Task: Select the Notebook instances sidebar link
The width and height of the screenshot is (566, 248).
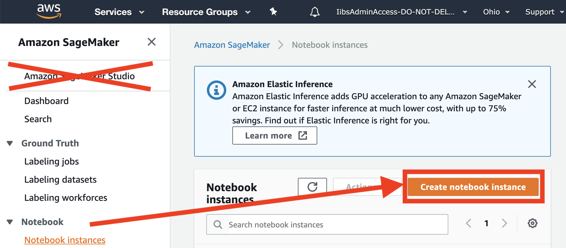Action: tap(65, 240)
